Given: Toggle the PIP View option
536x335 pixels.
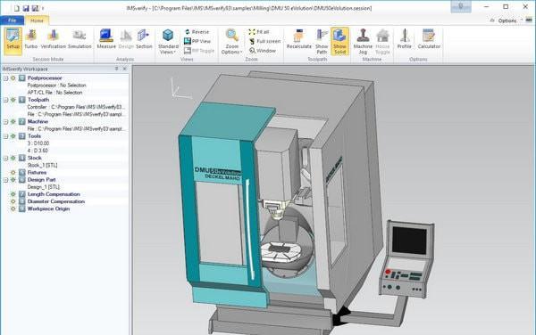Looking at the screenshot, I should point(197,41).
